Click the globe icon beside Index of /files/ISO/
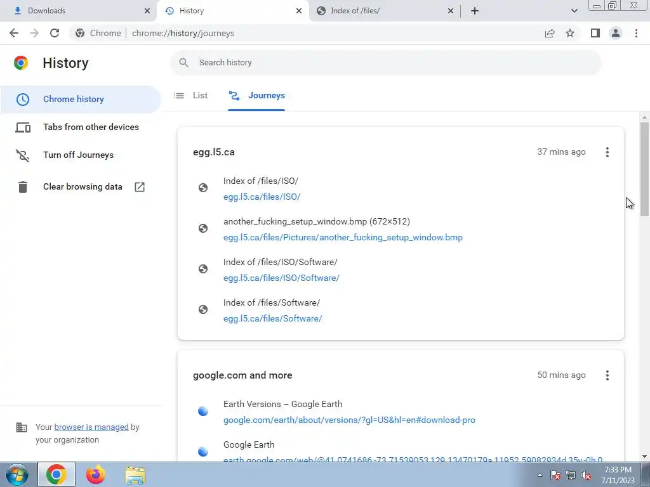The image size is (650, 487). (x=203, y=188)
